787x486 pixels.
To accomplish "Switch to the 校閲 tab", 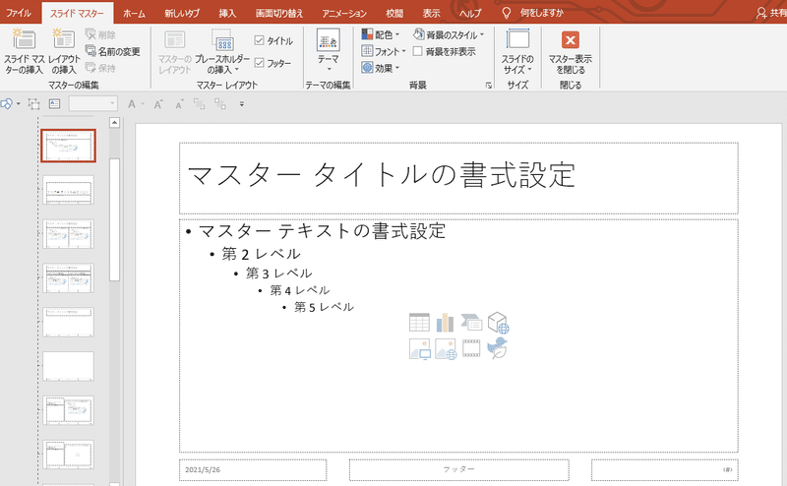I will [394, 13].
